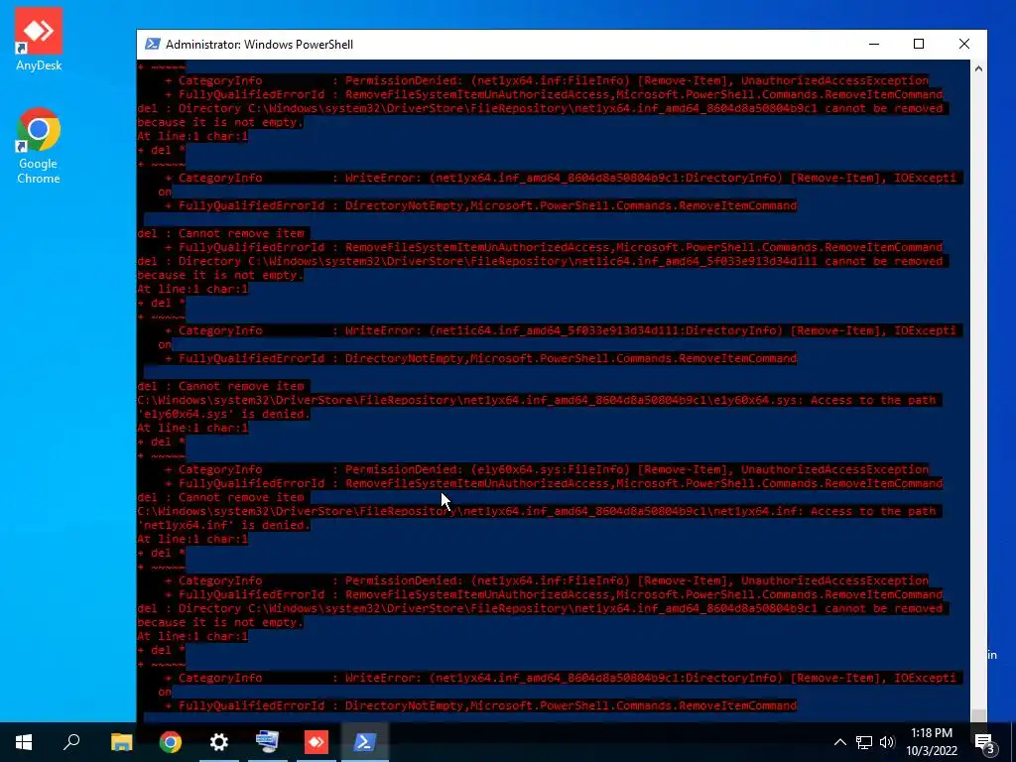This screenshot has height=762, width=1016.
Task: Open taskbar search magnifier
Action: click(71, 742)
